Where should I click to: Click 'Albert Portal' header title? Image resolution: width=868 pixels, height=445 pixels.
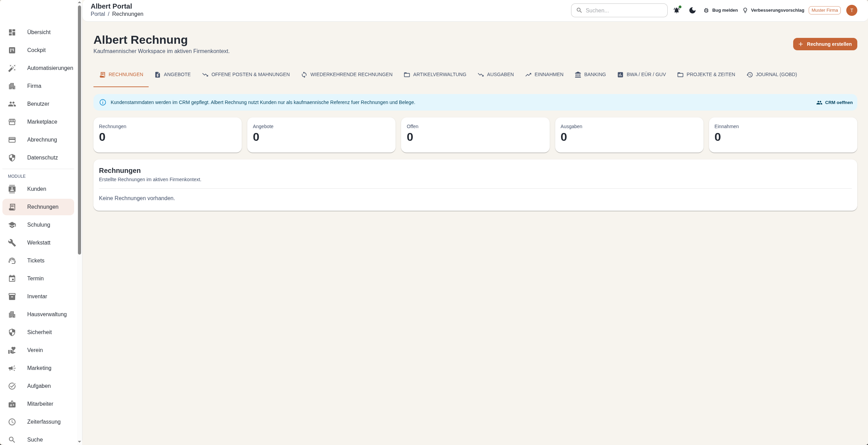pos(111,6)
